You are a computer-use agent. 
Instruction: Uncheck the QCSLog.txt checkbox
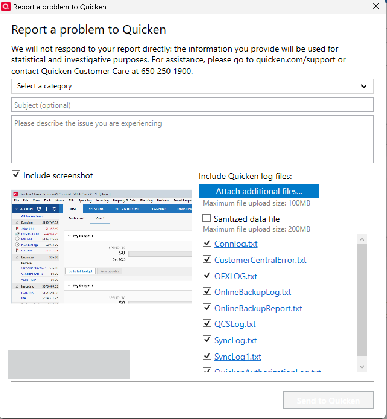click(207, 323)
